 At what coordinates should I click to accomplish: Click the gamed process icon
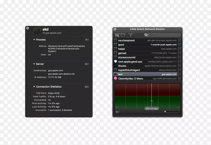(x=115, y=53)
